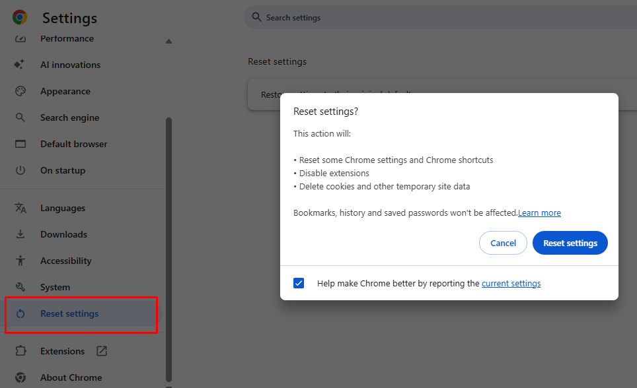Uncheck the Help make Chrome better checkbox
637x388 pixels.
[x=299, y=283]
